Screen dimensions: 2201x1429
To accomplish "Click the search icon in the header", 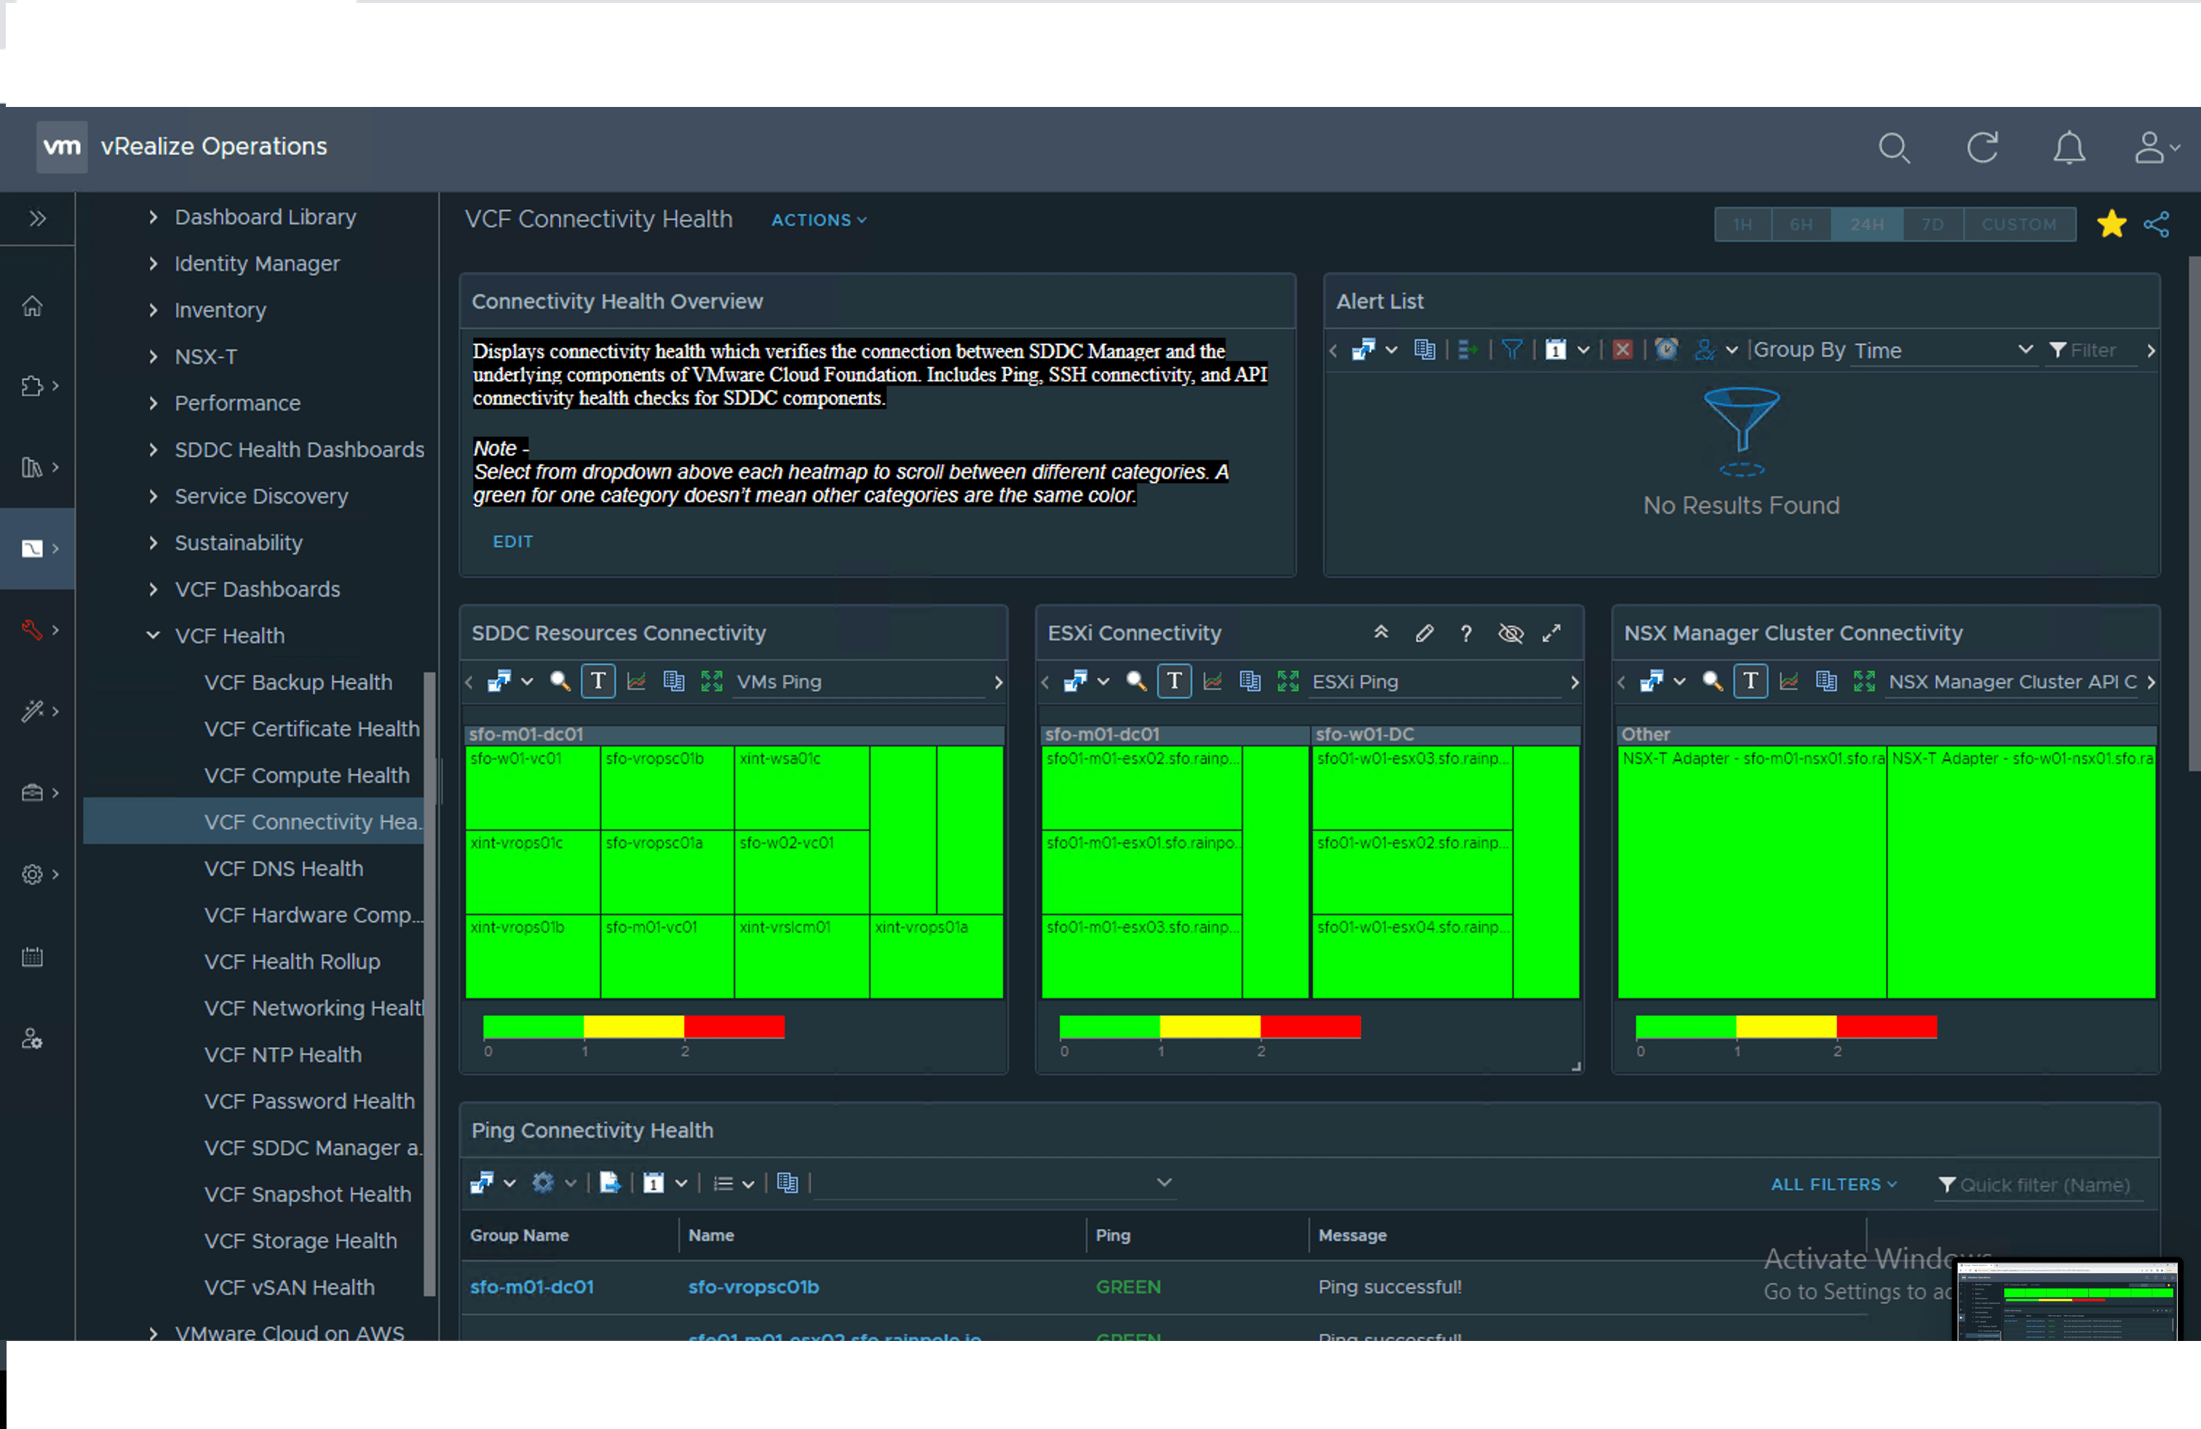I will click(1893, 148).
